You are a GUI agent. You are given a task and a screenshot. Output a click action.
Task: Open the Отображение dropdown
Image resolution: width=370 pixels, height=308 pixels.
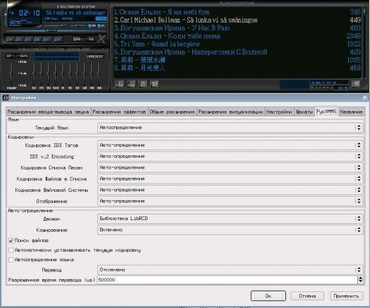230,201
